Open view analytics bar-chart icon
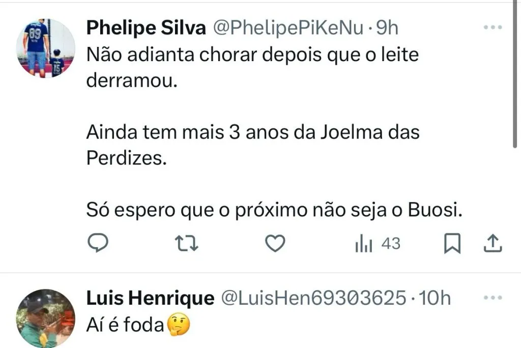This screenshot has width=521, height=348. pos(364,245)
